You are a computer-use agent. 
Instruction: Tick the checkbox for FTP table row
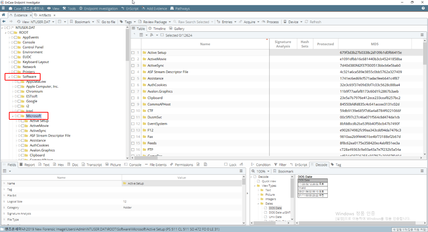pos(133,150)
